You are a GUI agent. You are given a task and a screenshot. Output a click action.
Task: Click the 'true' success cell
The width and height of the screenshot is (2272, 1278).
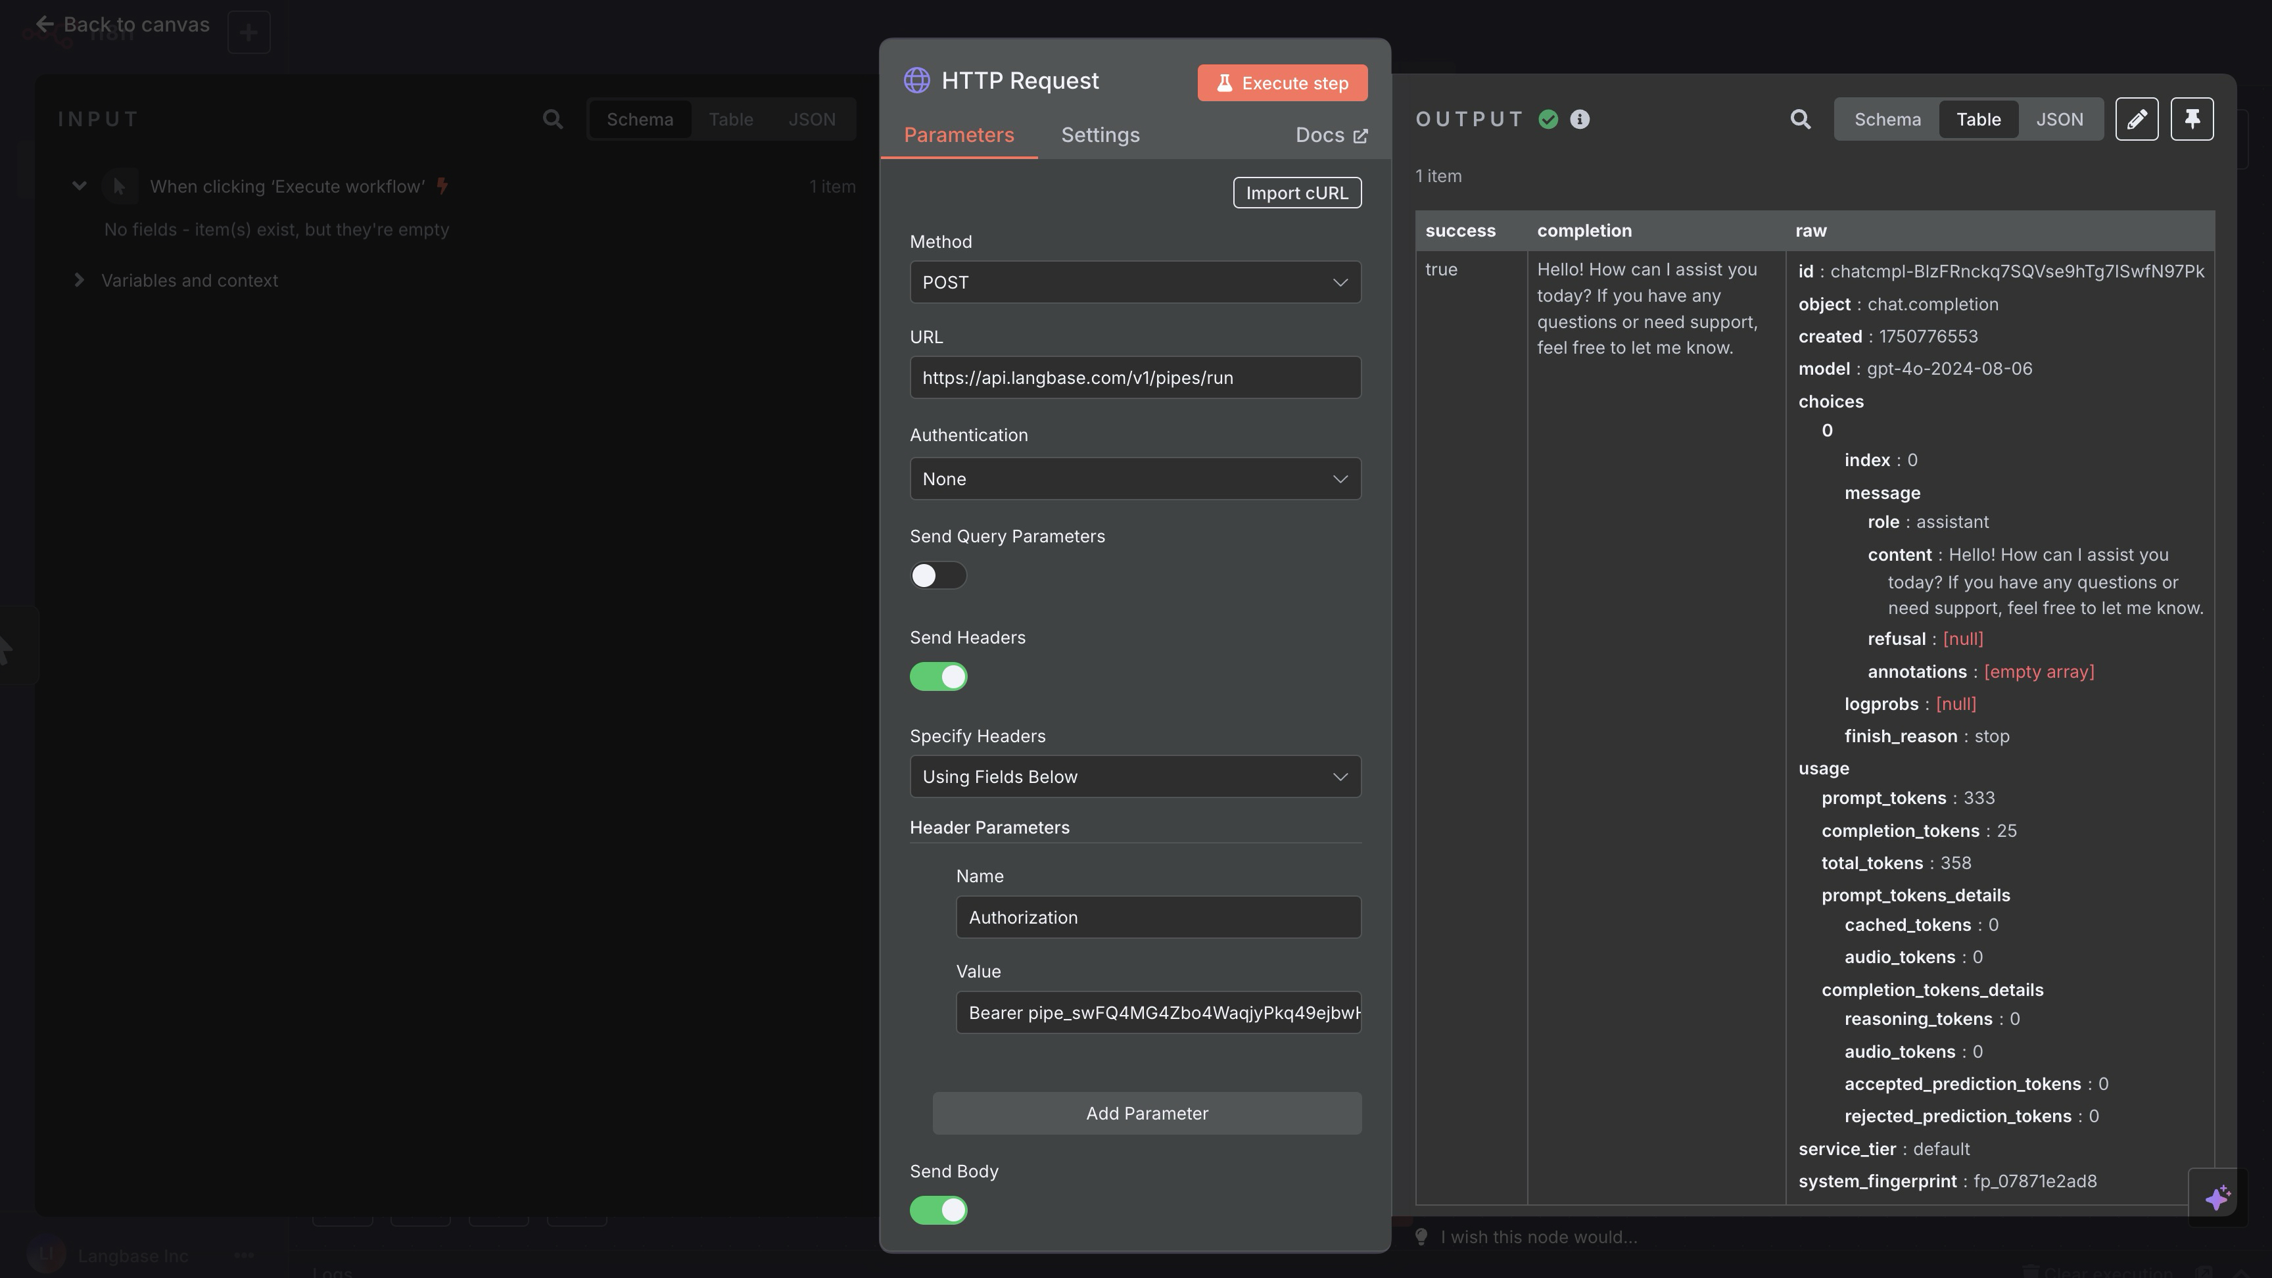[1440, 270]
